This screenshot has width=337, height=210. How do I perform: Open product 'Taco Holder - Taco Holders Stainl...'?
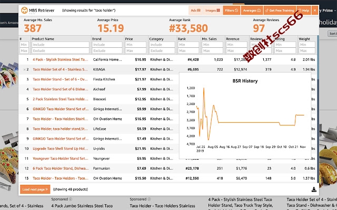(x=61, y=119)
